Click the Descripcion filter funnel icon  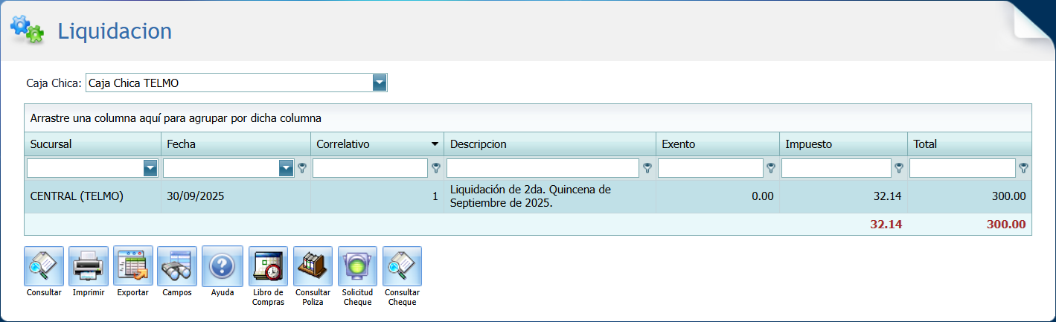(647, 168)
